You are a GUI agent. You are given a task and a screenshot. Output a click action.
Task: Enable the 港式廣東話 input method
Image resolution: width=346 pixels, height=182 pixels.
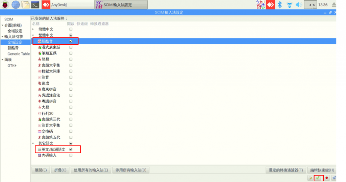click(x=71, y=47)
